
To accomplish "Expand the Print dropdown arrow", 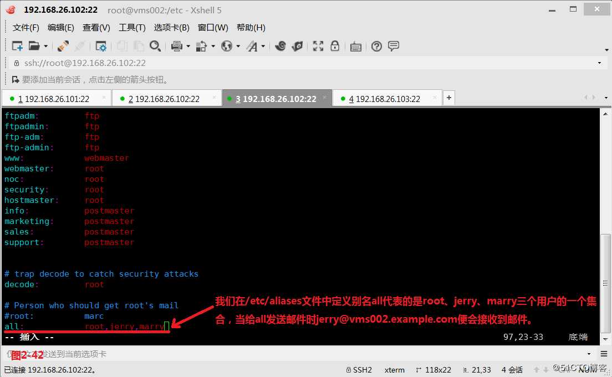I will point(188,46).
